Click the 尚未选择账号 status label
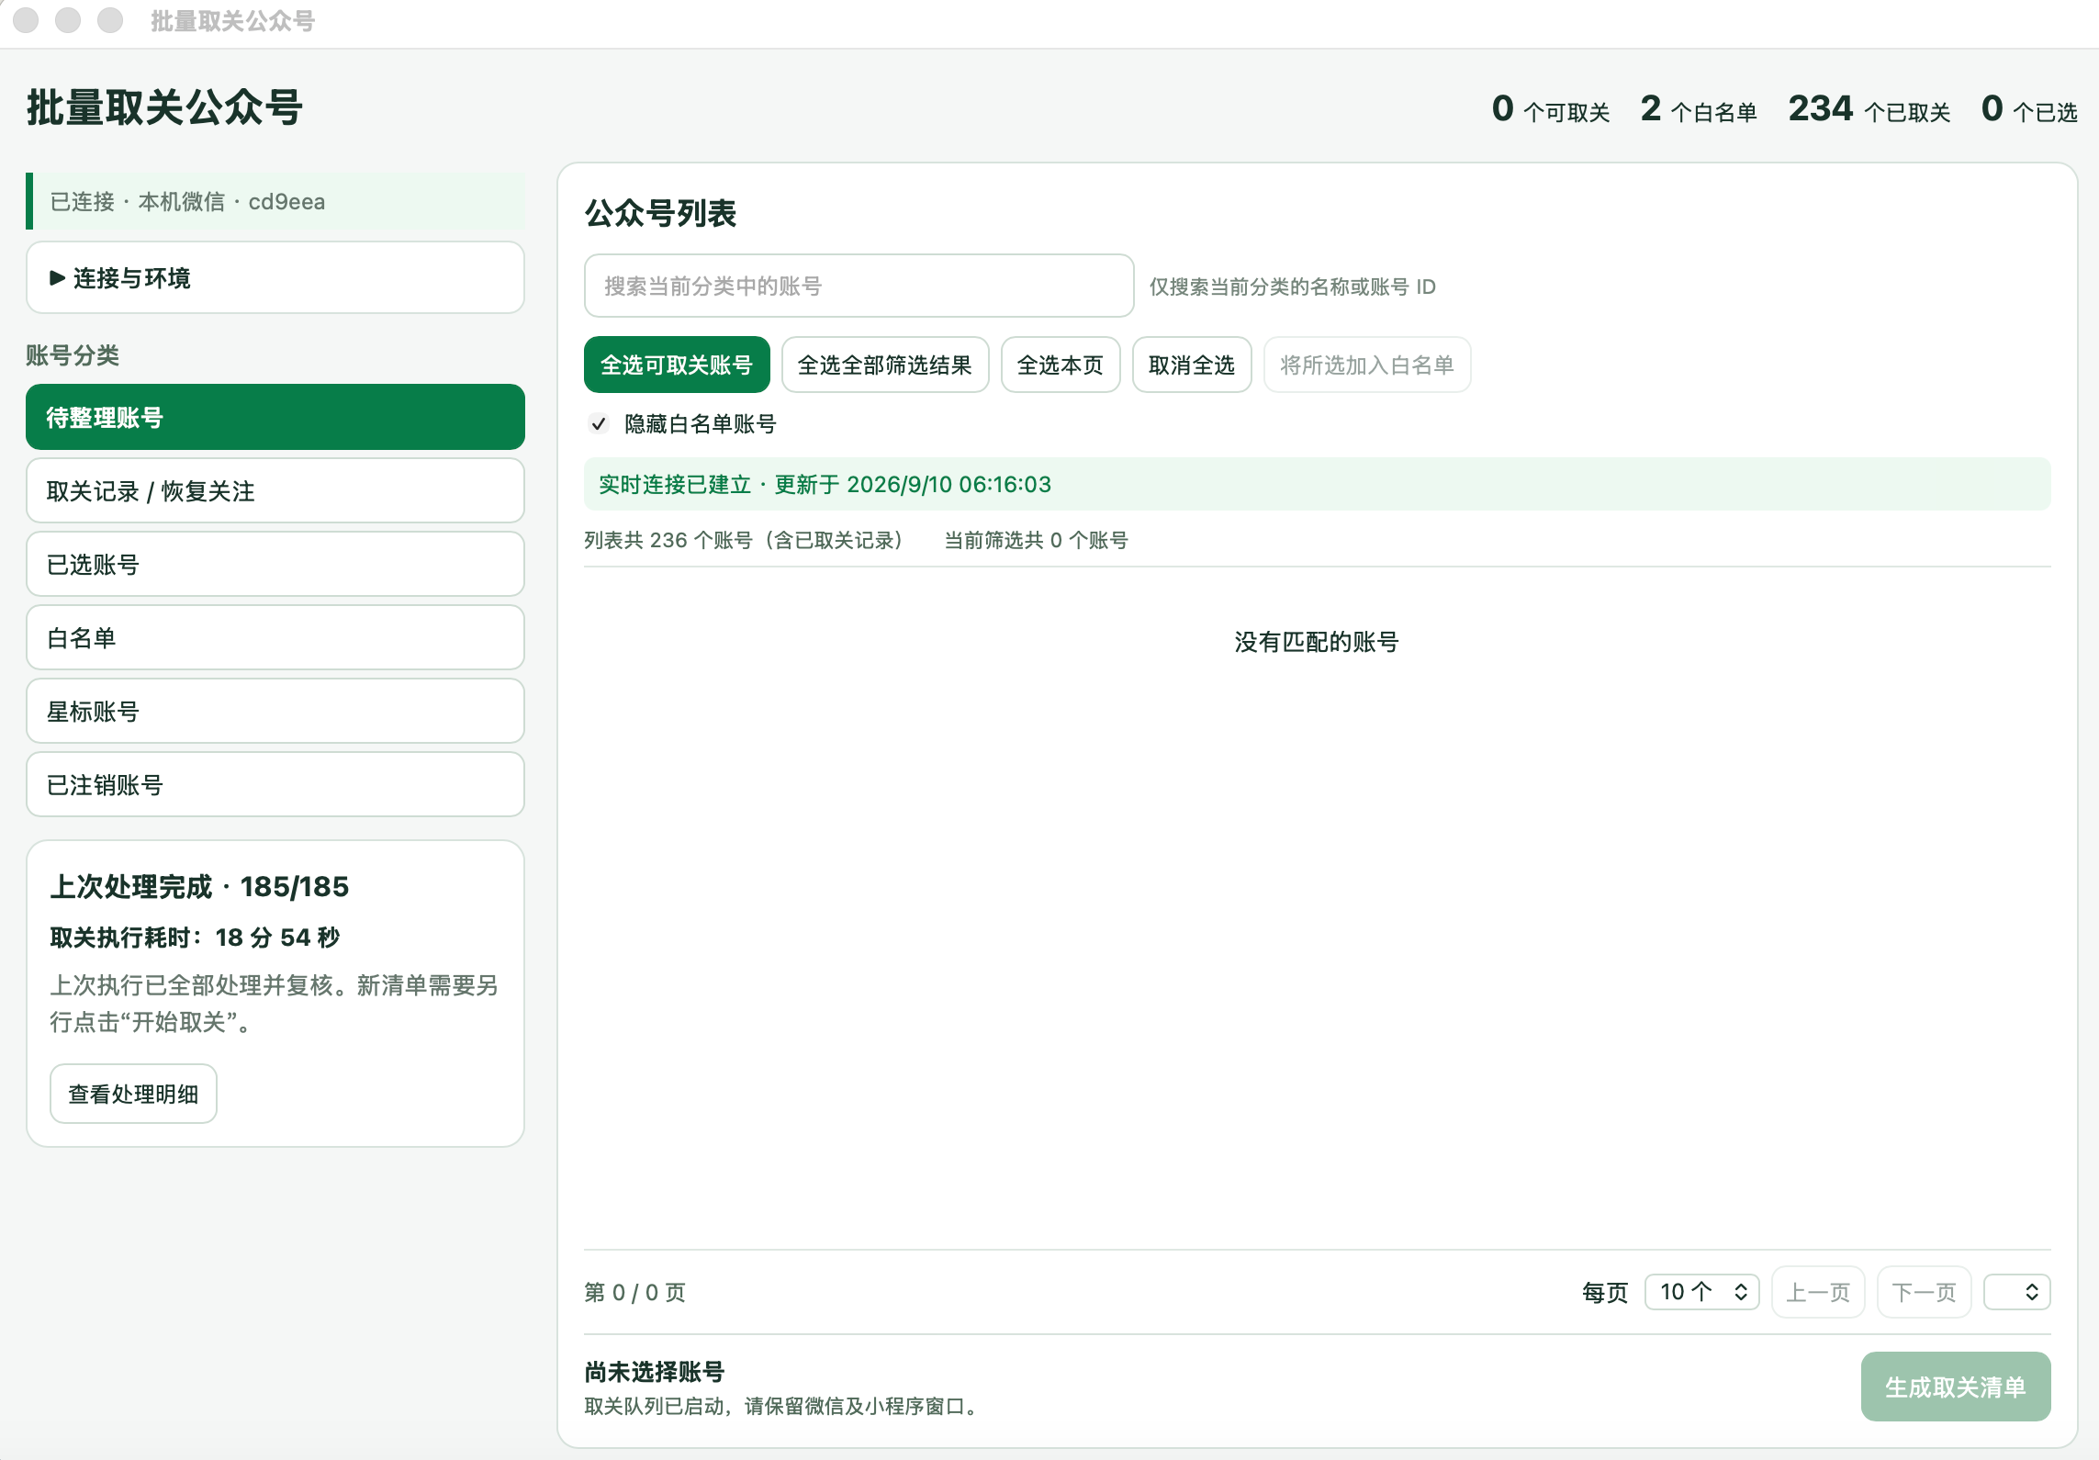This screenshot has height=1460, width=2099. (x=655, y=1372)
